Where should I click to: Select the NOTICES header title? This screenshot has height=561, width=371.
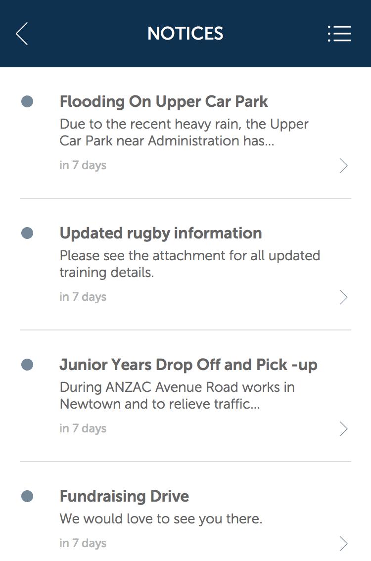(185, 34)
